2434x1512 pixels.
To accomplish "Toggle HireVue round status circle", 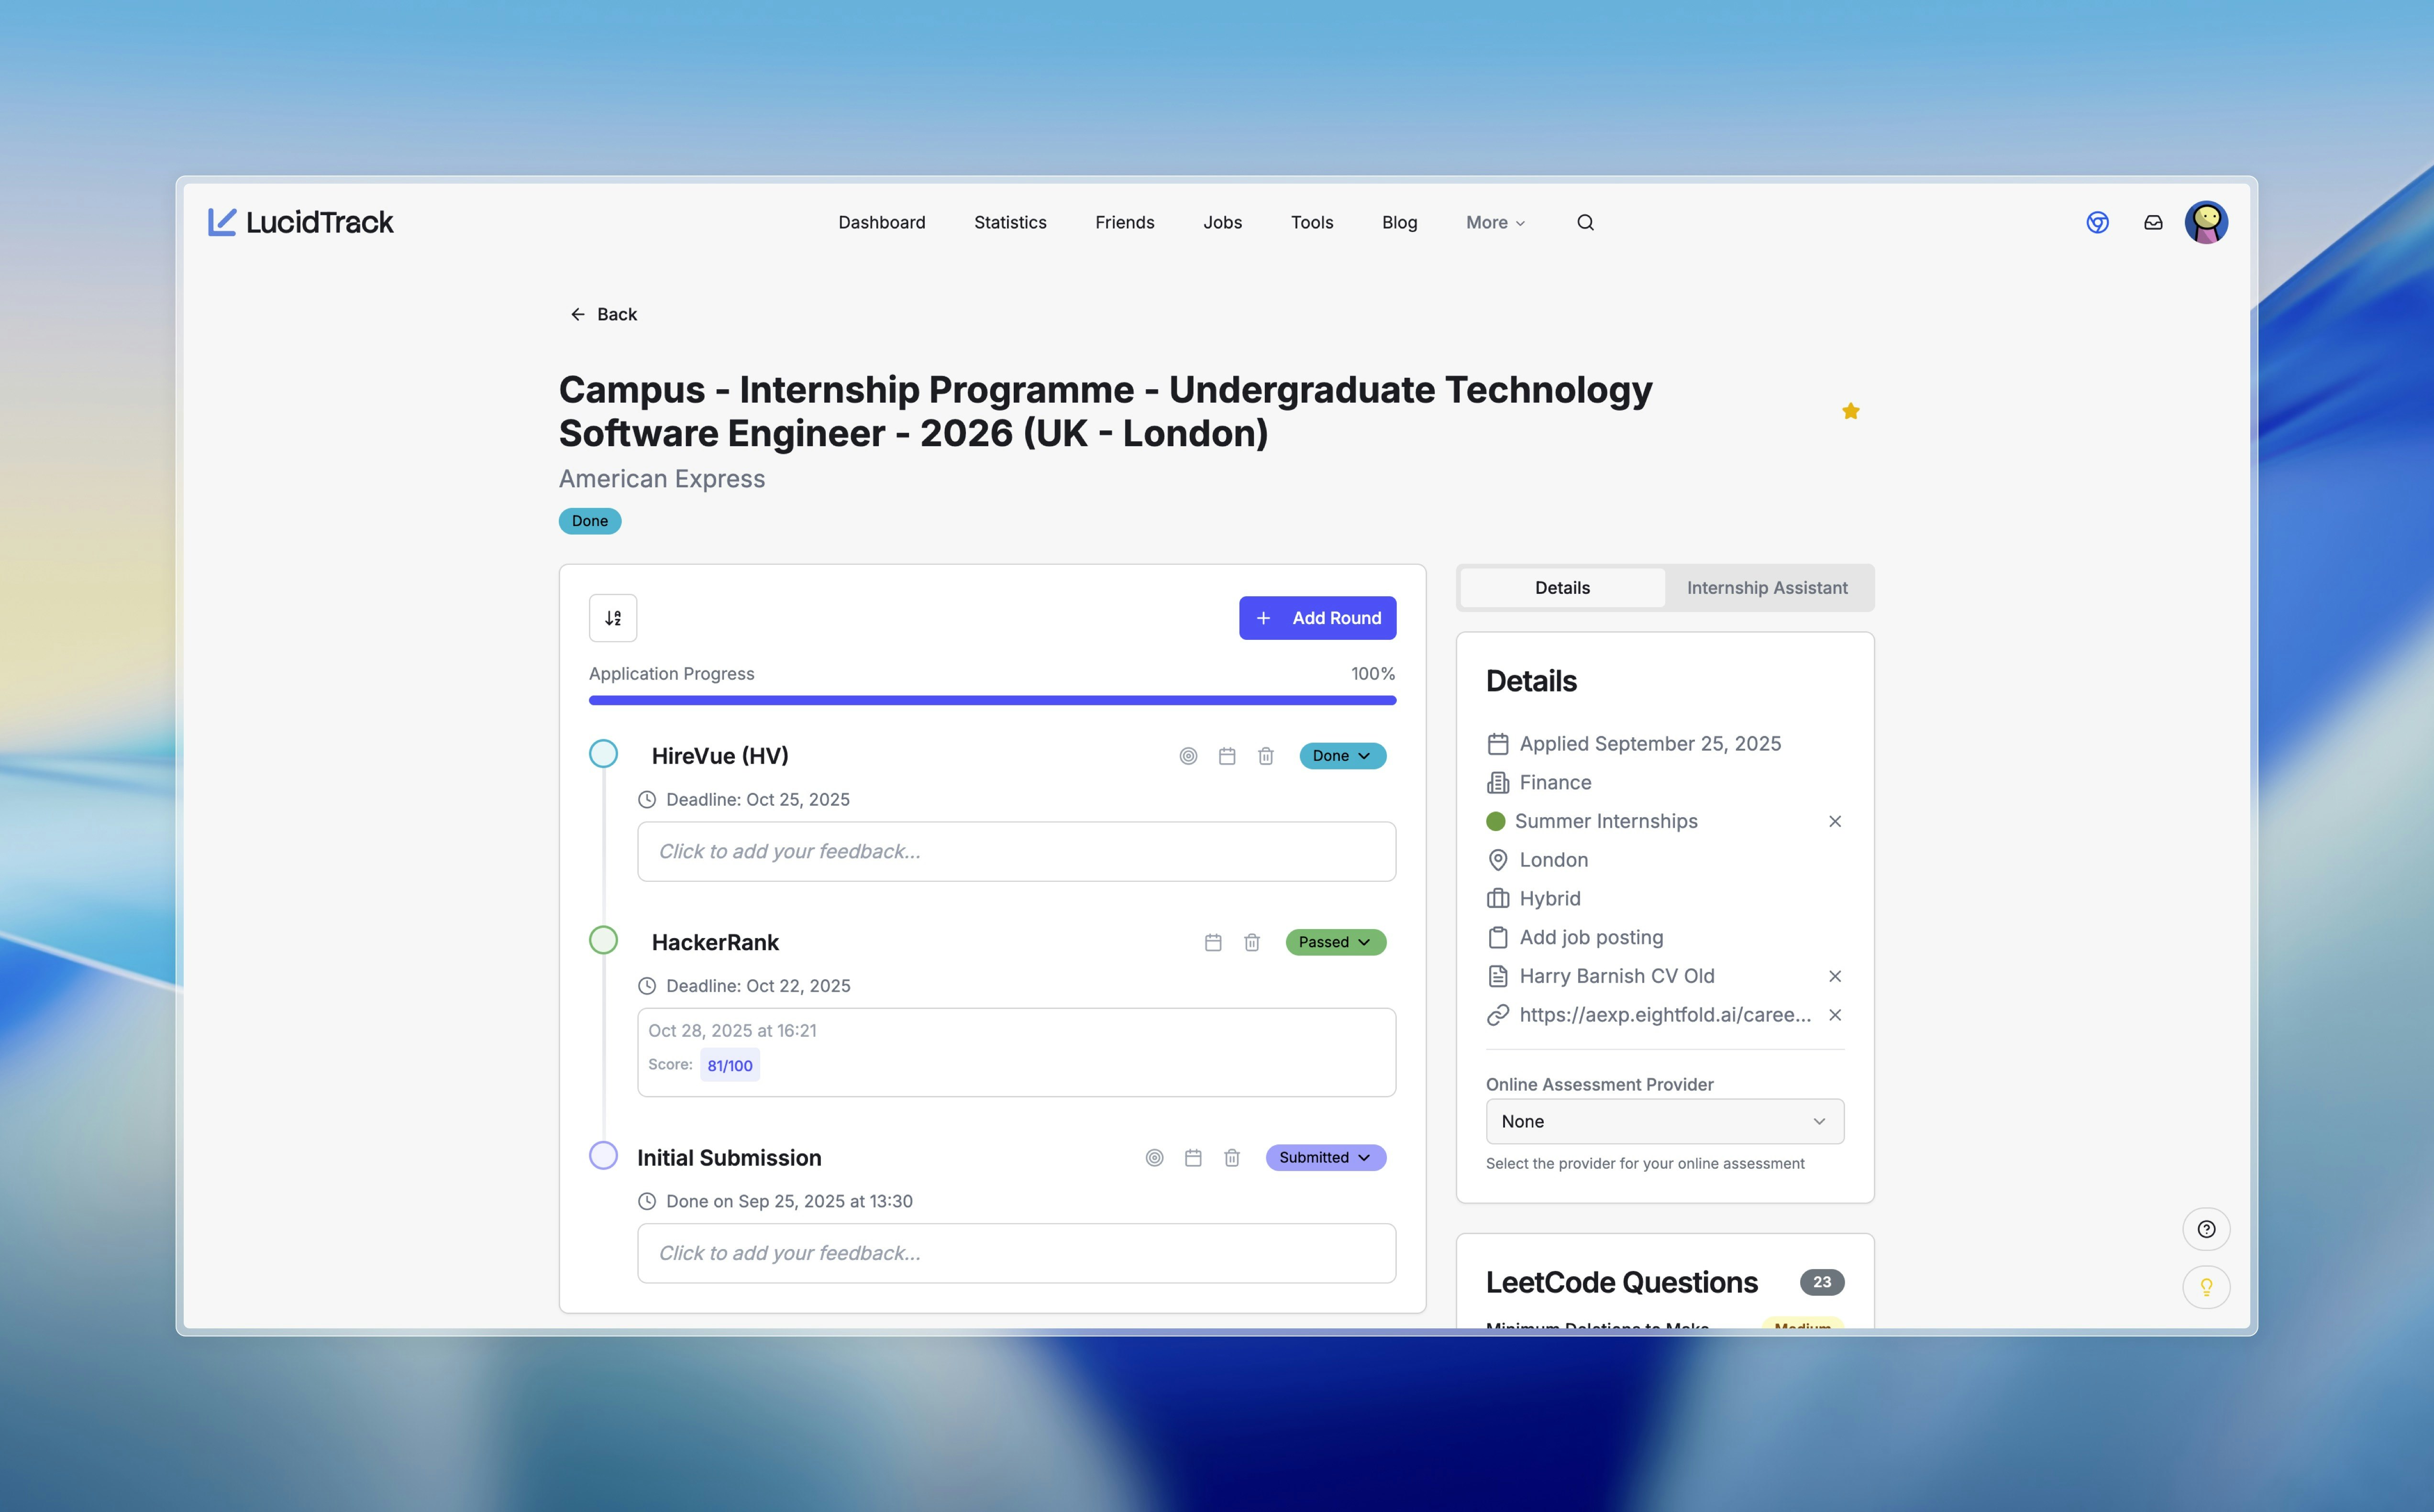I will point(603,753).
